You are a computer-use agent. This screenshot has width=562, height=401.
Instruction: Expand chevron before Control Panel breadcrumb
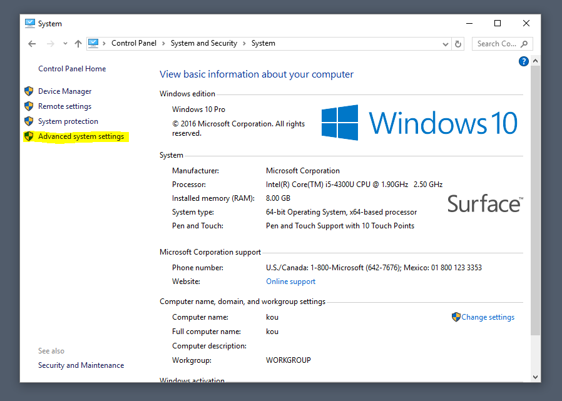pyautogui.click(x=105, y=43)
